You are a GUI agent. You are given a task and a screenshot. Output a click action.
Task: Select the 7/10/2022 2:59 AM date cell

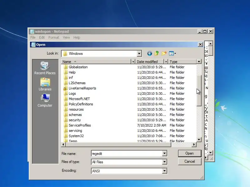click(152, 125)
